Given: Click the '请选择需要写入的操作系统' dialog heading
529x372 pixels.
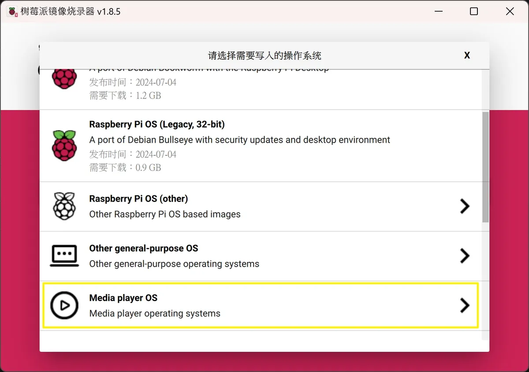Looking at the screenshot, I should (264, 56).
